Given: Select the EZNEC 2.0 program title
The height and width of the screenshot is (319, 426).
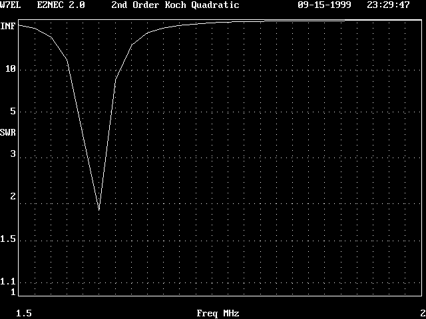Looking at the screenshot, I should [61, 5].
